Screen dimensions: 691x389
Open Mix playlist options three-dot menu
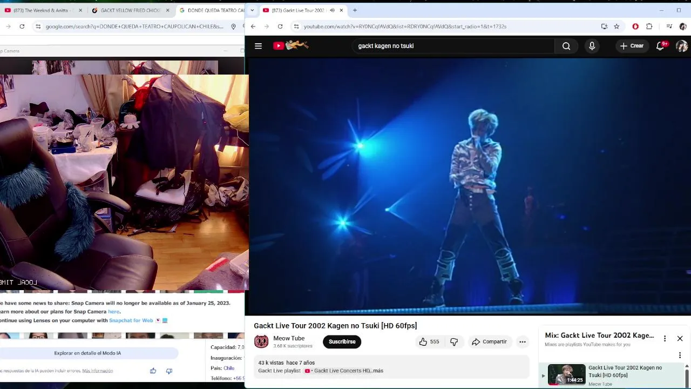point(665,338)
